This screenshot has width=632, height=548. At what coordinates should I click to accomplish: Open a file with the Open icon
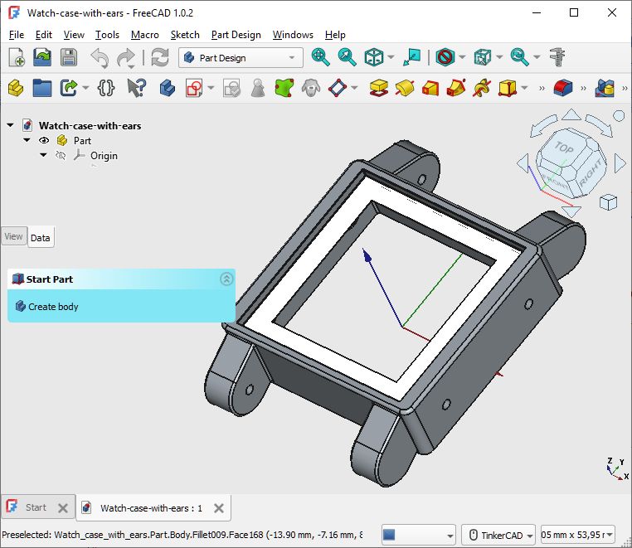(42, 57)
